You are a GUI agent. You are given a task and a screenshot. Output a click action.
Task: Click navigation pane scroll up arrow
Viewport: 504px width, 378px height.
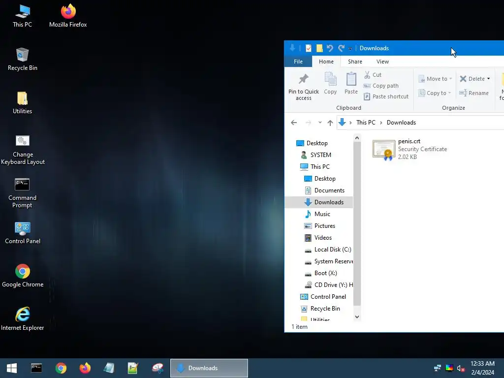pos(357,138)
